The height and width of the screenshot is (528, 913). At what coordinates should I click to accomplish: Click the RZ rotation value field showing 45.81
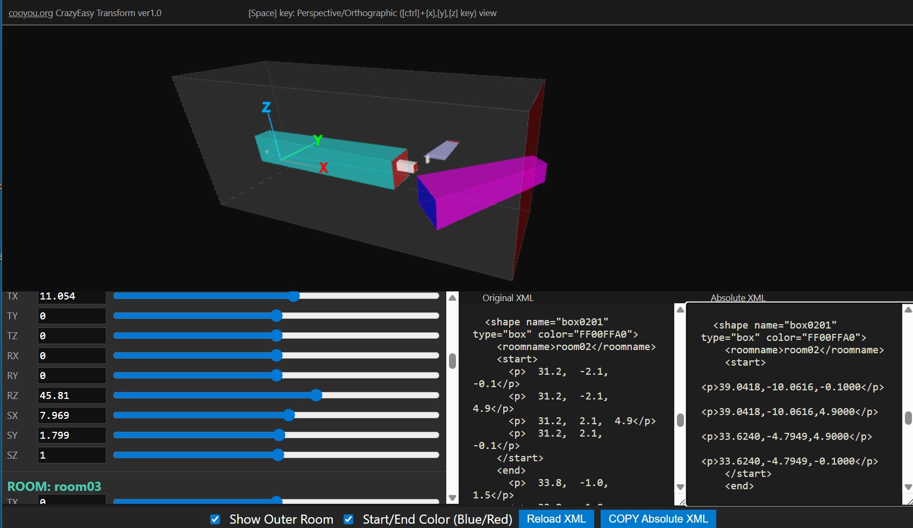pyautogui.click(x=72, y=396)
